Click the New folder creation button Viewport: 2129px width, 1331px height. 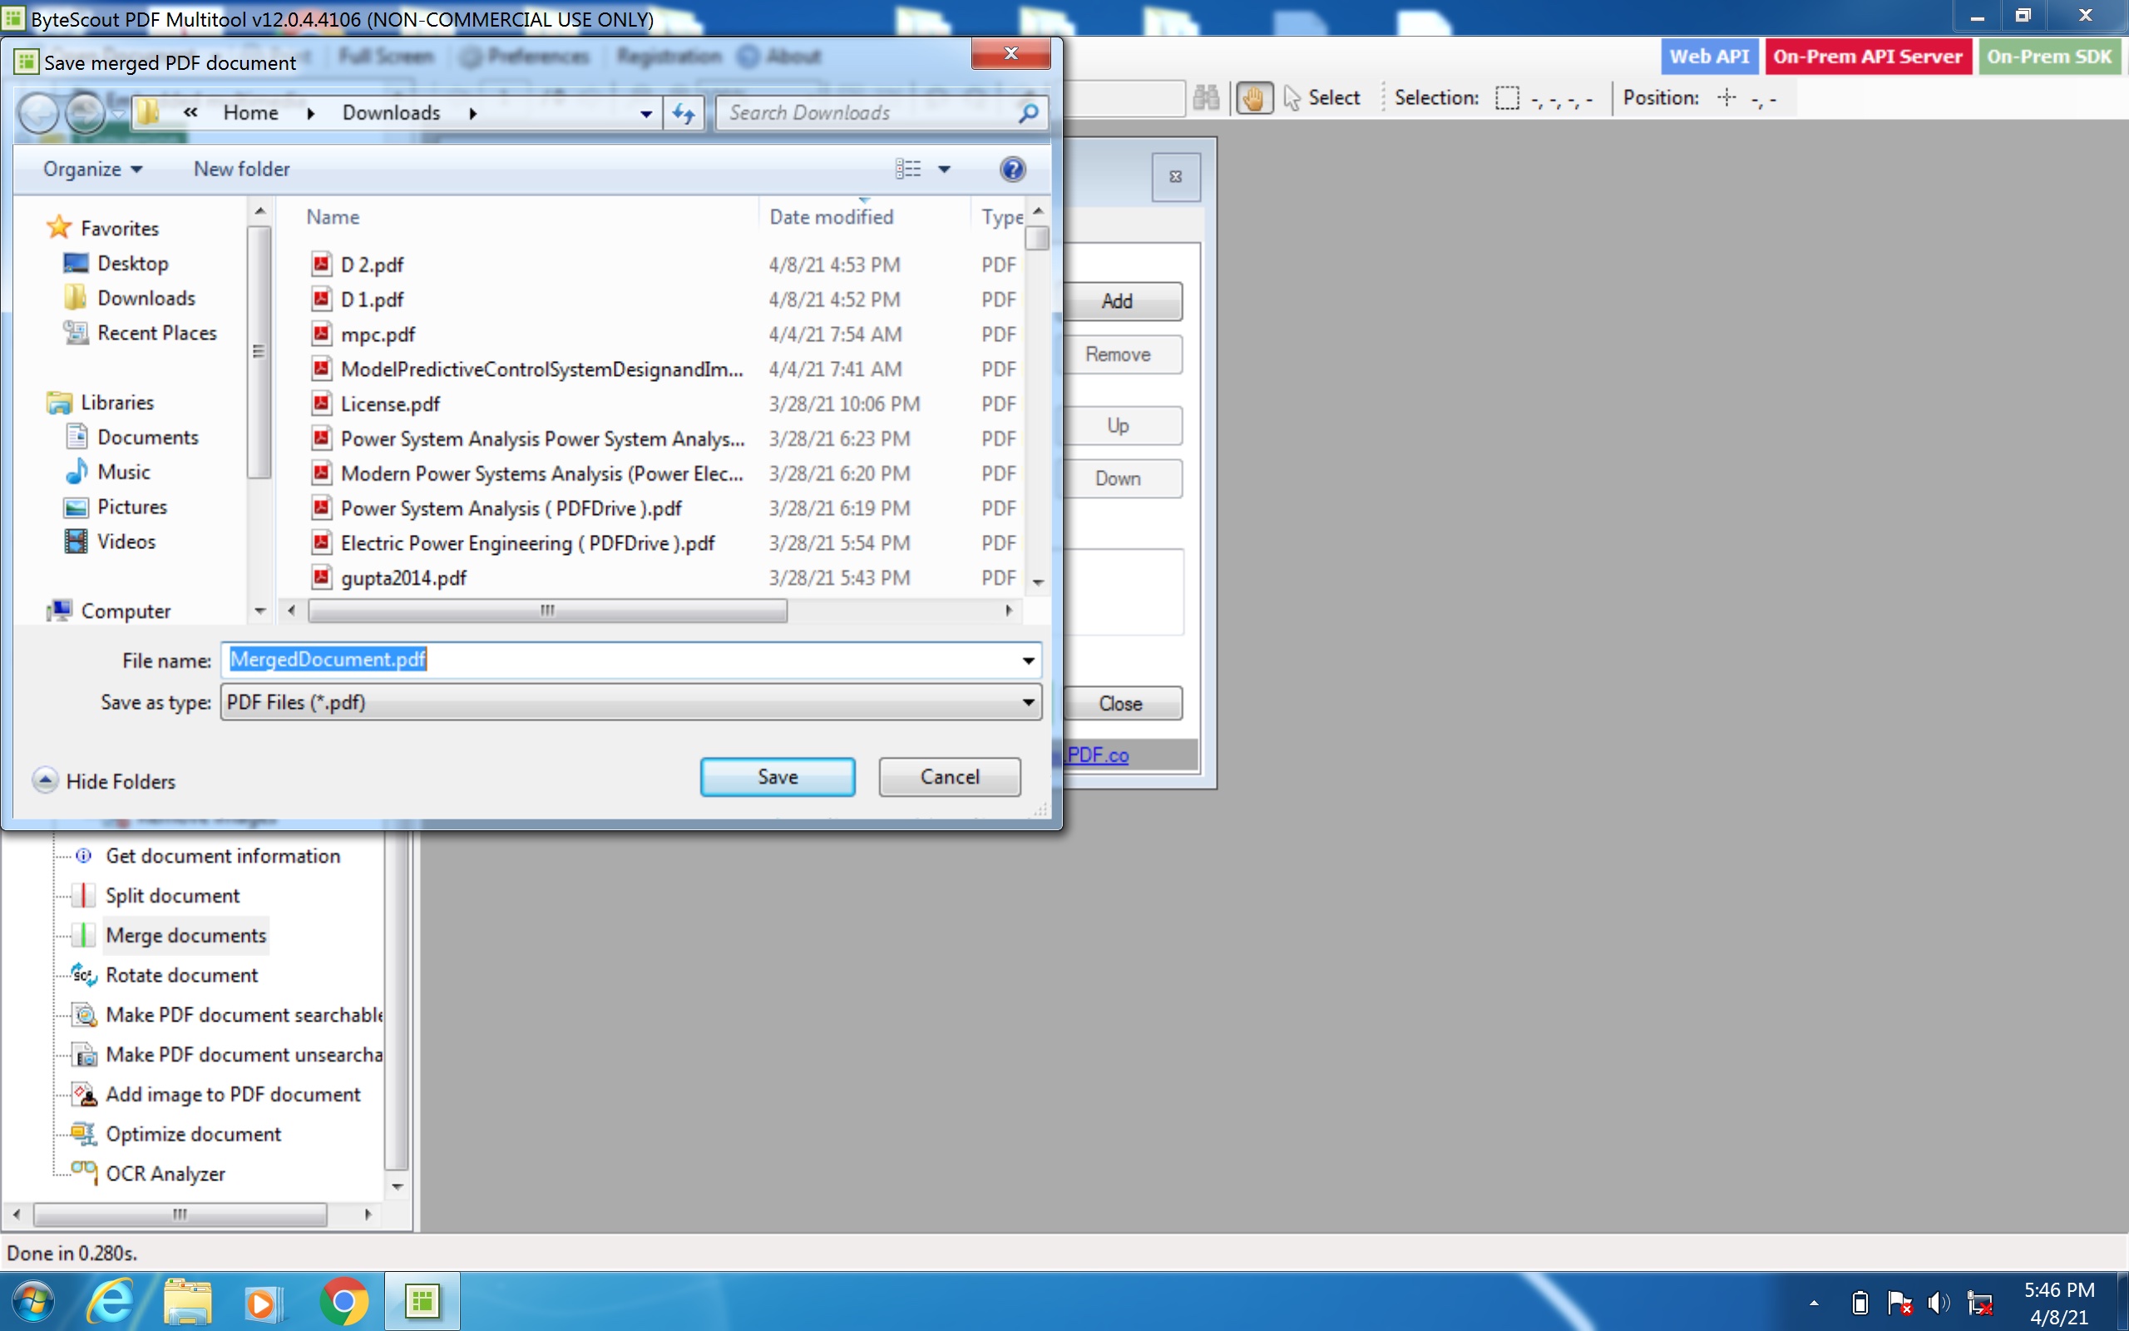click(x=240, y=169)
